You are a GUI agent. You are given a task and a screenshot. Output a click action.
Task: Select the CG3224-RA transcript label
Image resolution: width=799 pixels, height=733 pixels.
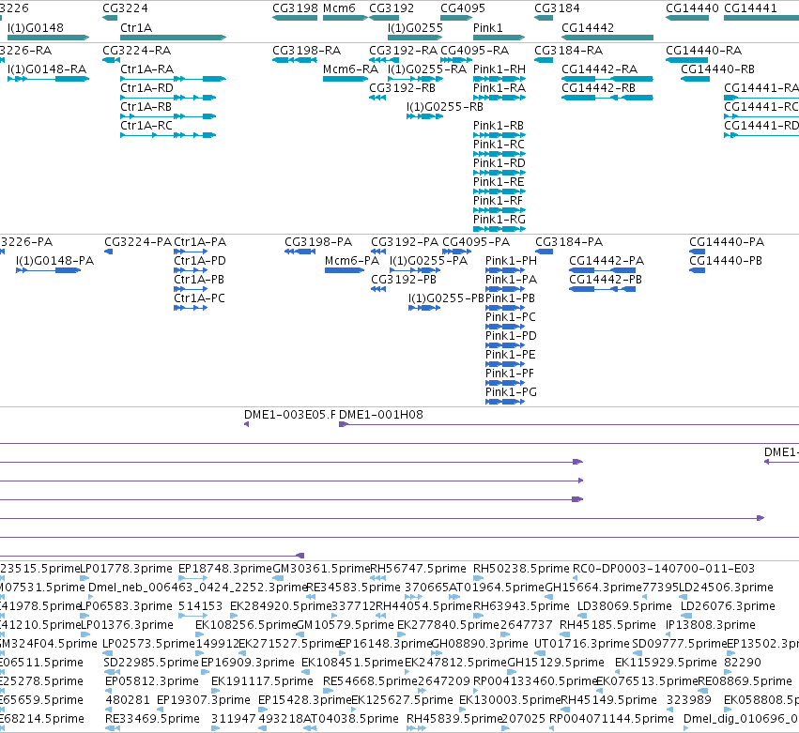(x=136, y=51)
